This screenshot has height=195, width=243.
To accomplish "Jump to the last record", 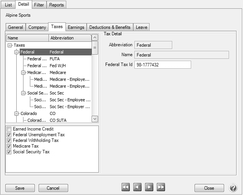I will coord(161,187).
